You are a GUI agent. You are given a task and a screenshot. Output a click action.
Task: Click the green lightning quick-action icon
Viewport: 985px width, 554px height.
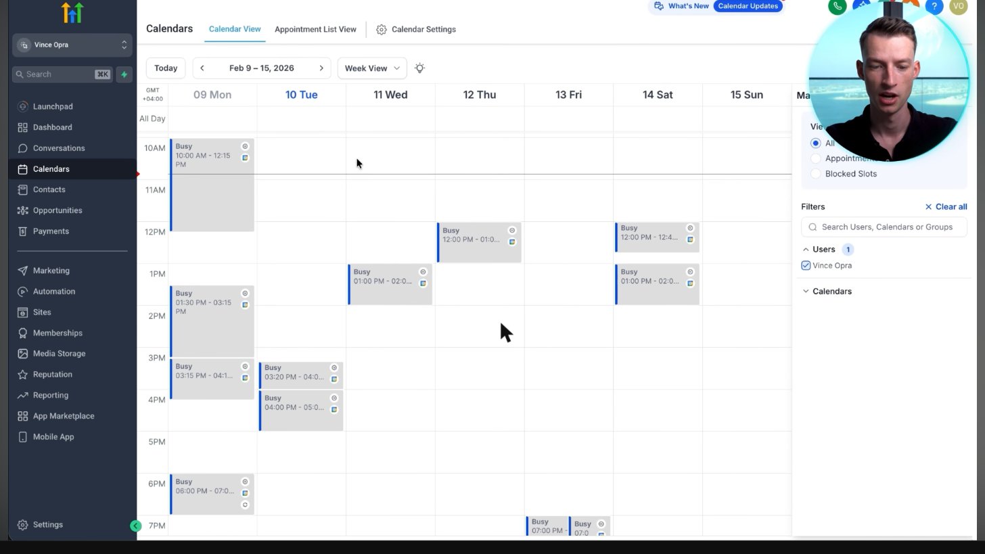point(124,74)
